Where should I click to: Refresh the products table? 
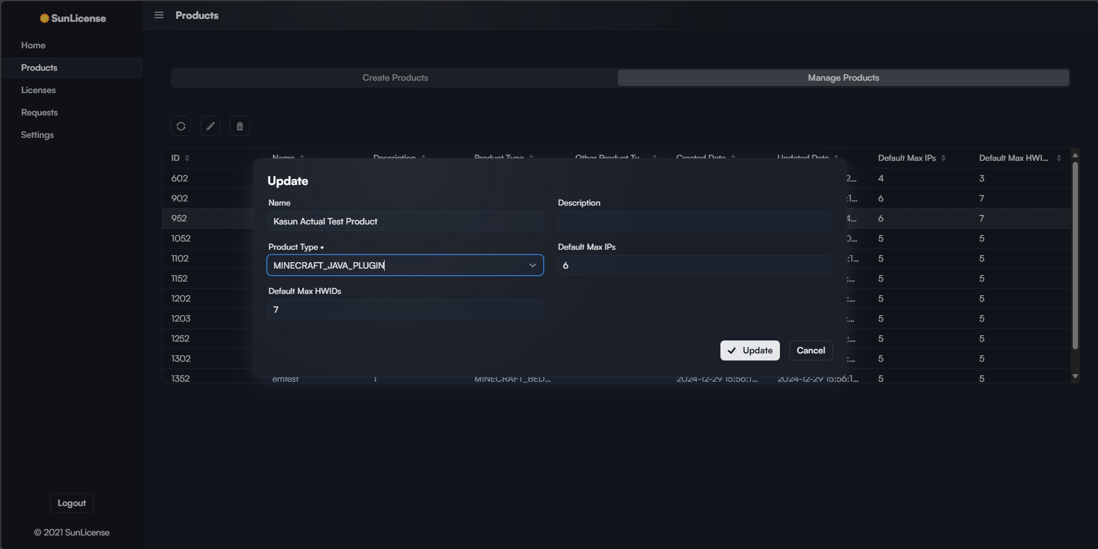[181, 126]
